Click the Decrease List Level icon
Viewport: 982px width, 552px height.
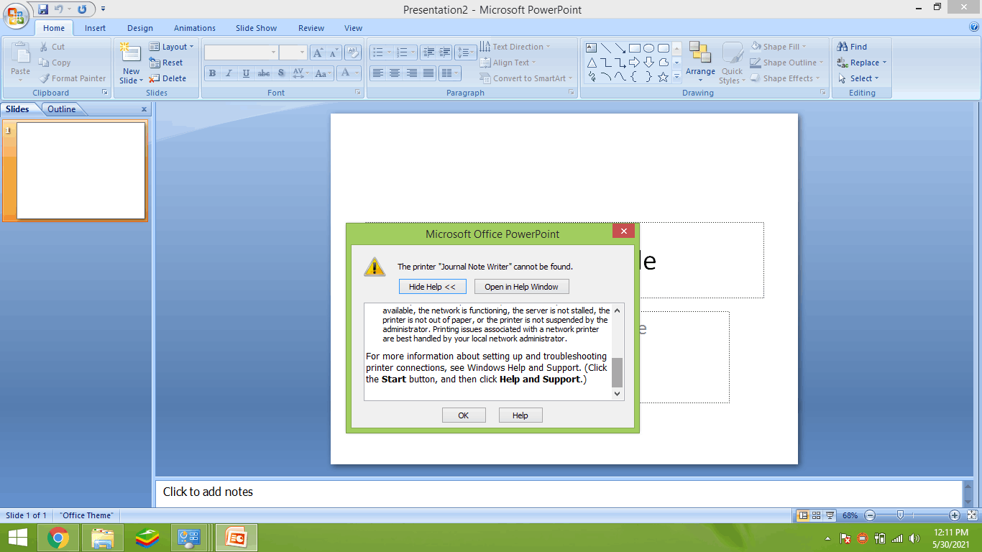[x=429, y=52]
